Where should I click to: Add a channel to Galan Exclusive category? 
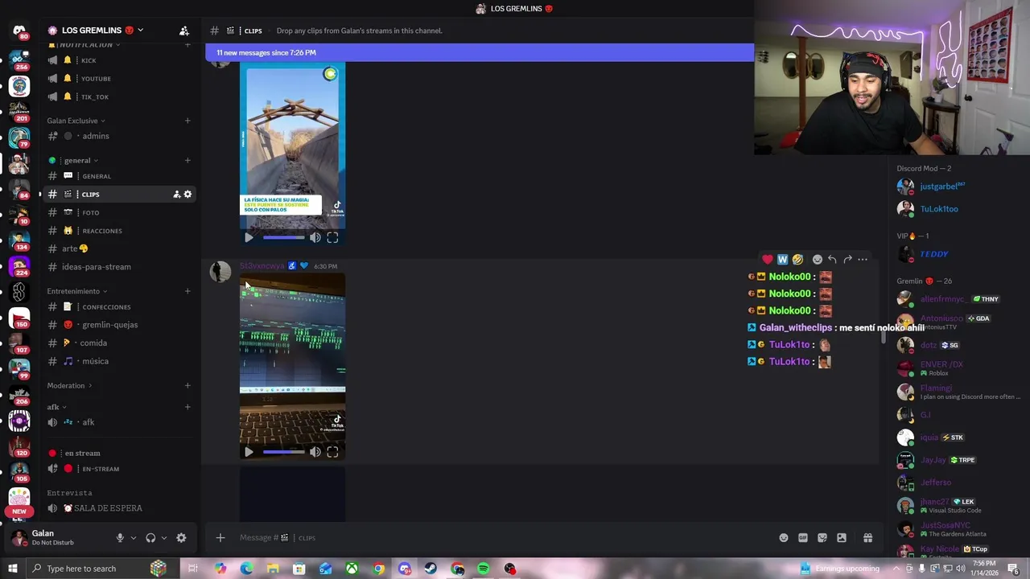click(x=187, y=121)
